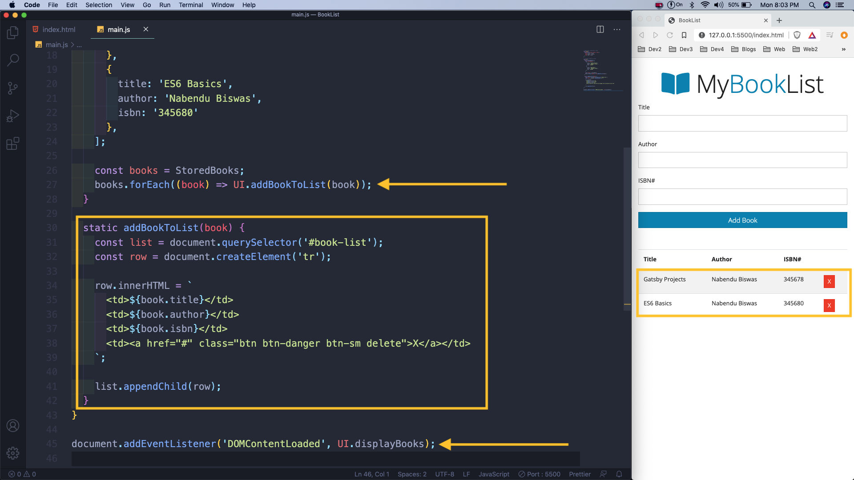The width and height of the screenshot is (854, 480).
Task: Open the View menu
Action: [x=127, y=5]
